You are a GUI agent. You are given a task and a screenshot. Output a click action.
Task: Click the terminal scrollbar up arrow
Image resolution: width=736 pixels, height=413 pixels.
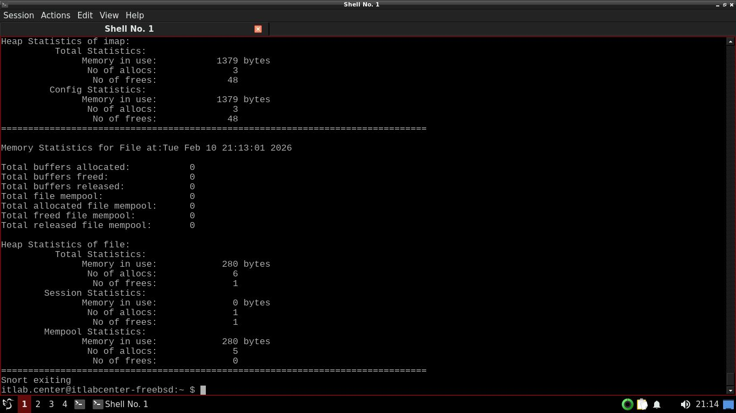tap(731, 41)
